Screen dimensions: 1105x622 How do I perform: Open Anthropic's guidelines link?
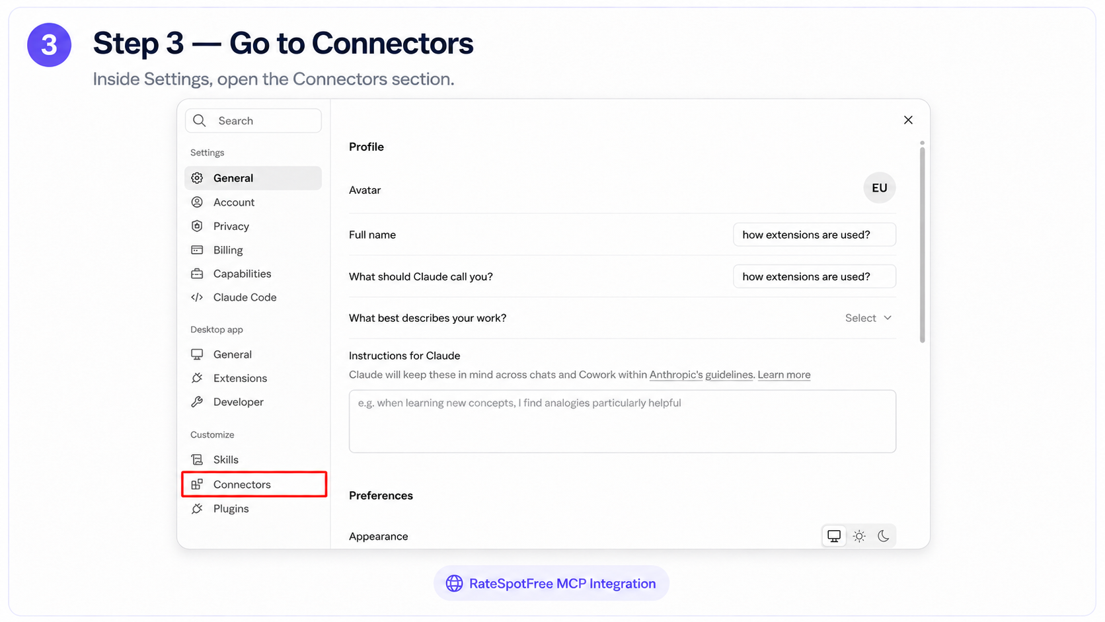[701, 375]
